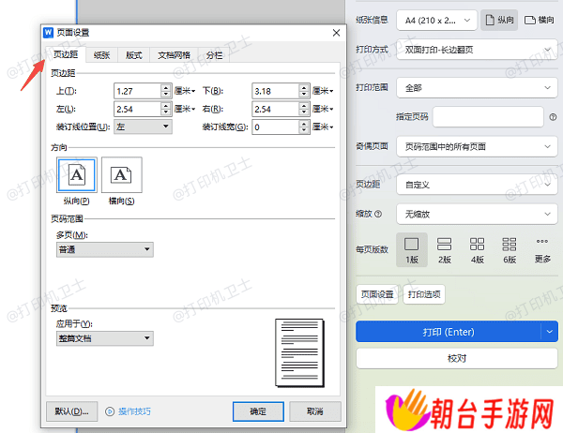Close the 页面设置 dialog
The image size is (563, 433).
337,33
